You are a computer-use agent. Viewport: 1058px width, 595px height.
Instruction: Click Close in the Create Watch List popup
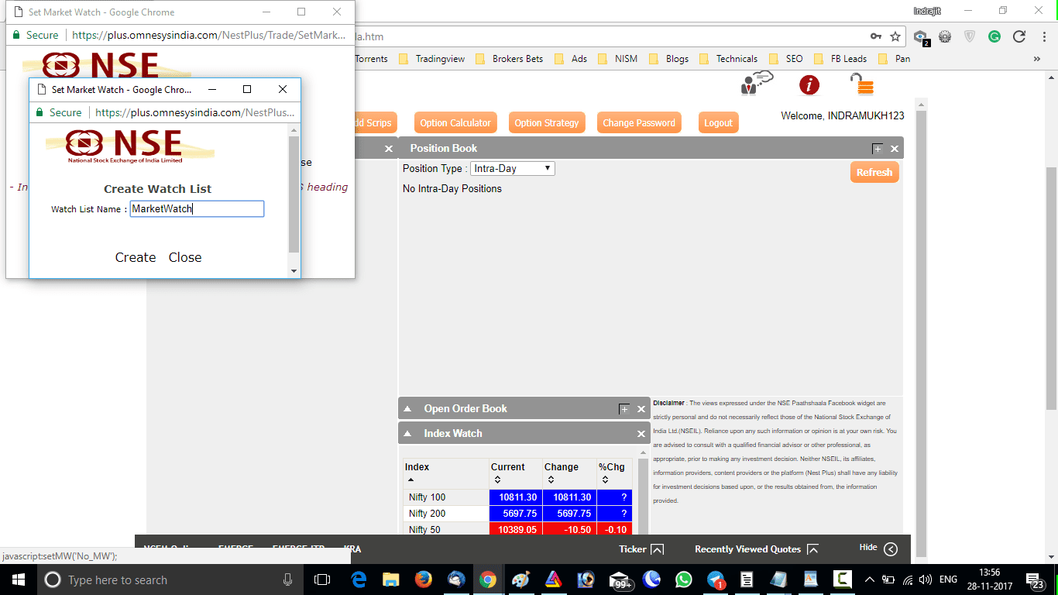click(185, 257)
